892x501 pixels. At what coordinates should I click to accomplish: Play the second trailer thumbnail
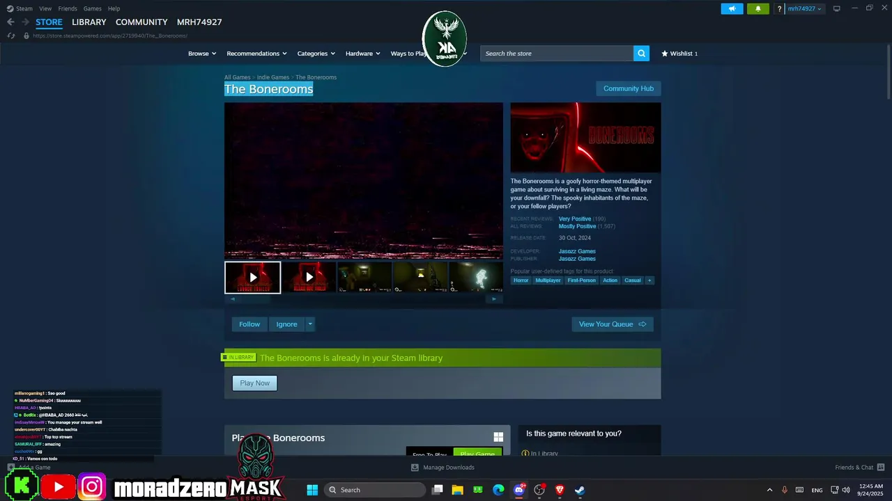coord(309,277)
